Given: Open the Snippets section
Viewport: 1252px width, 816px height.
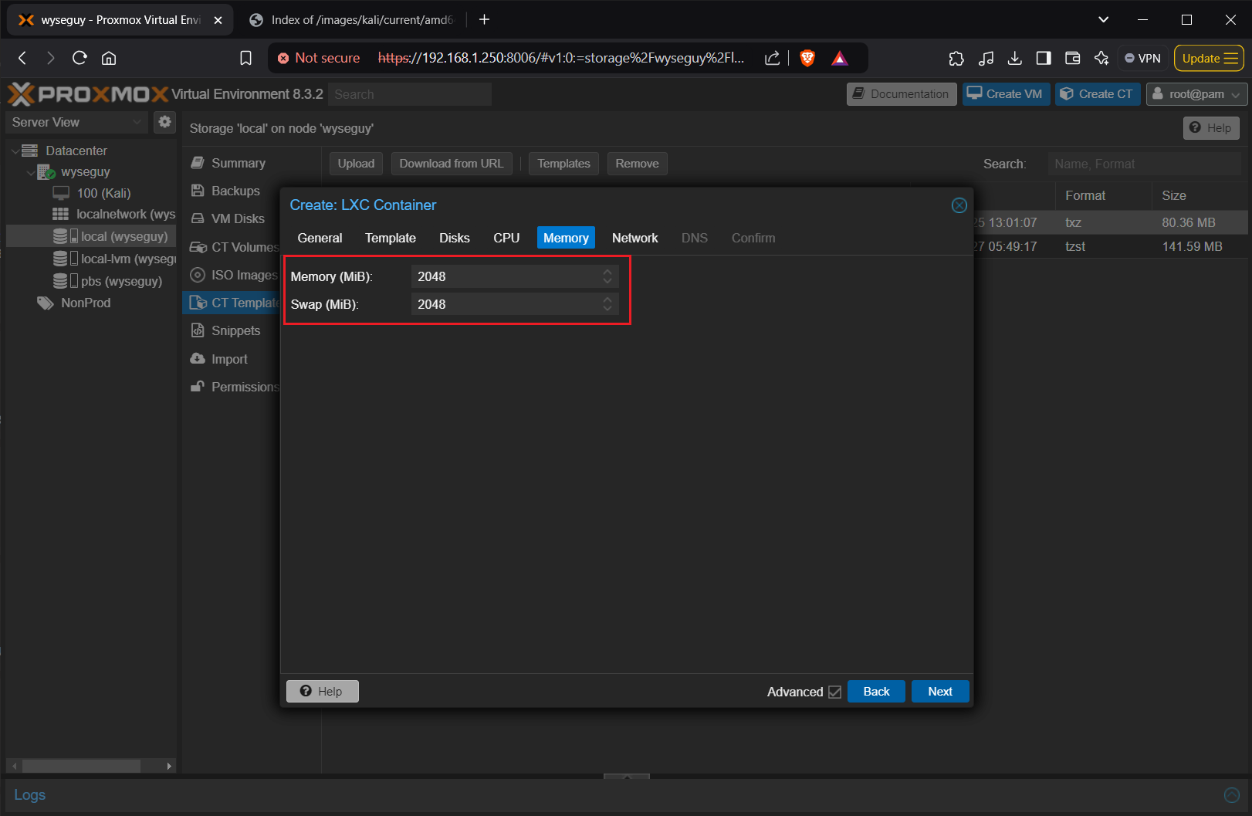Looking at the screenshot, I should click(235, 330).
